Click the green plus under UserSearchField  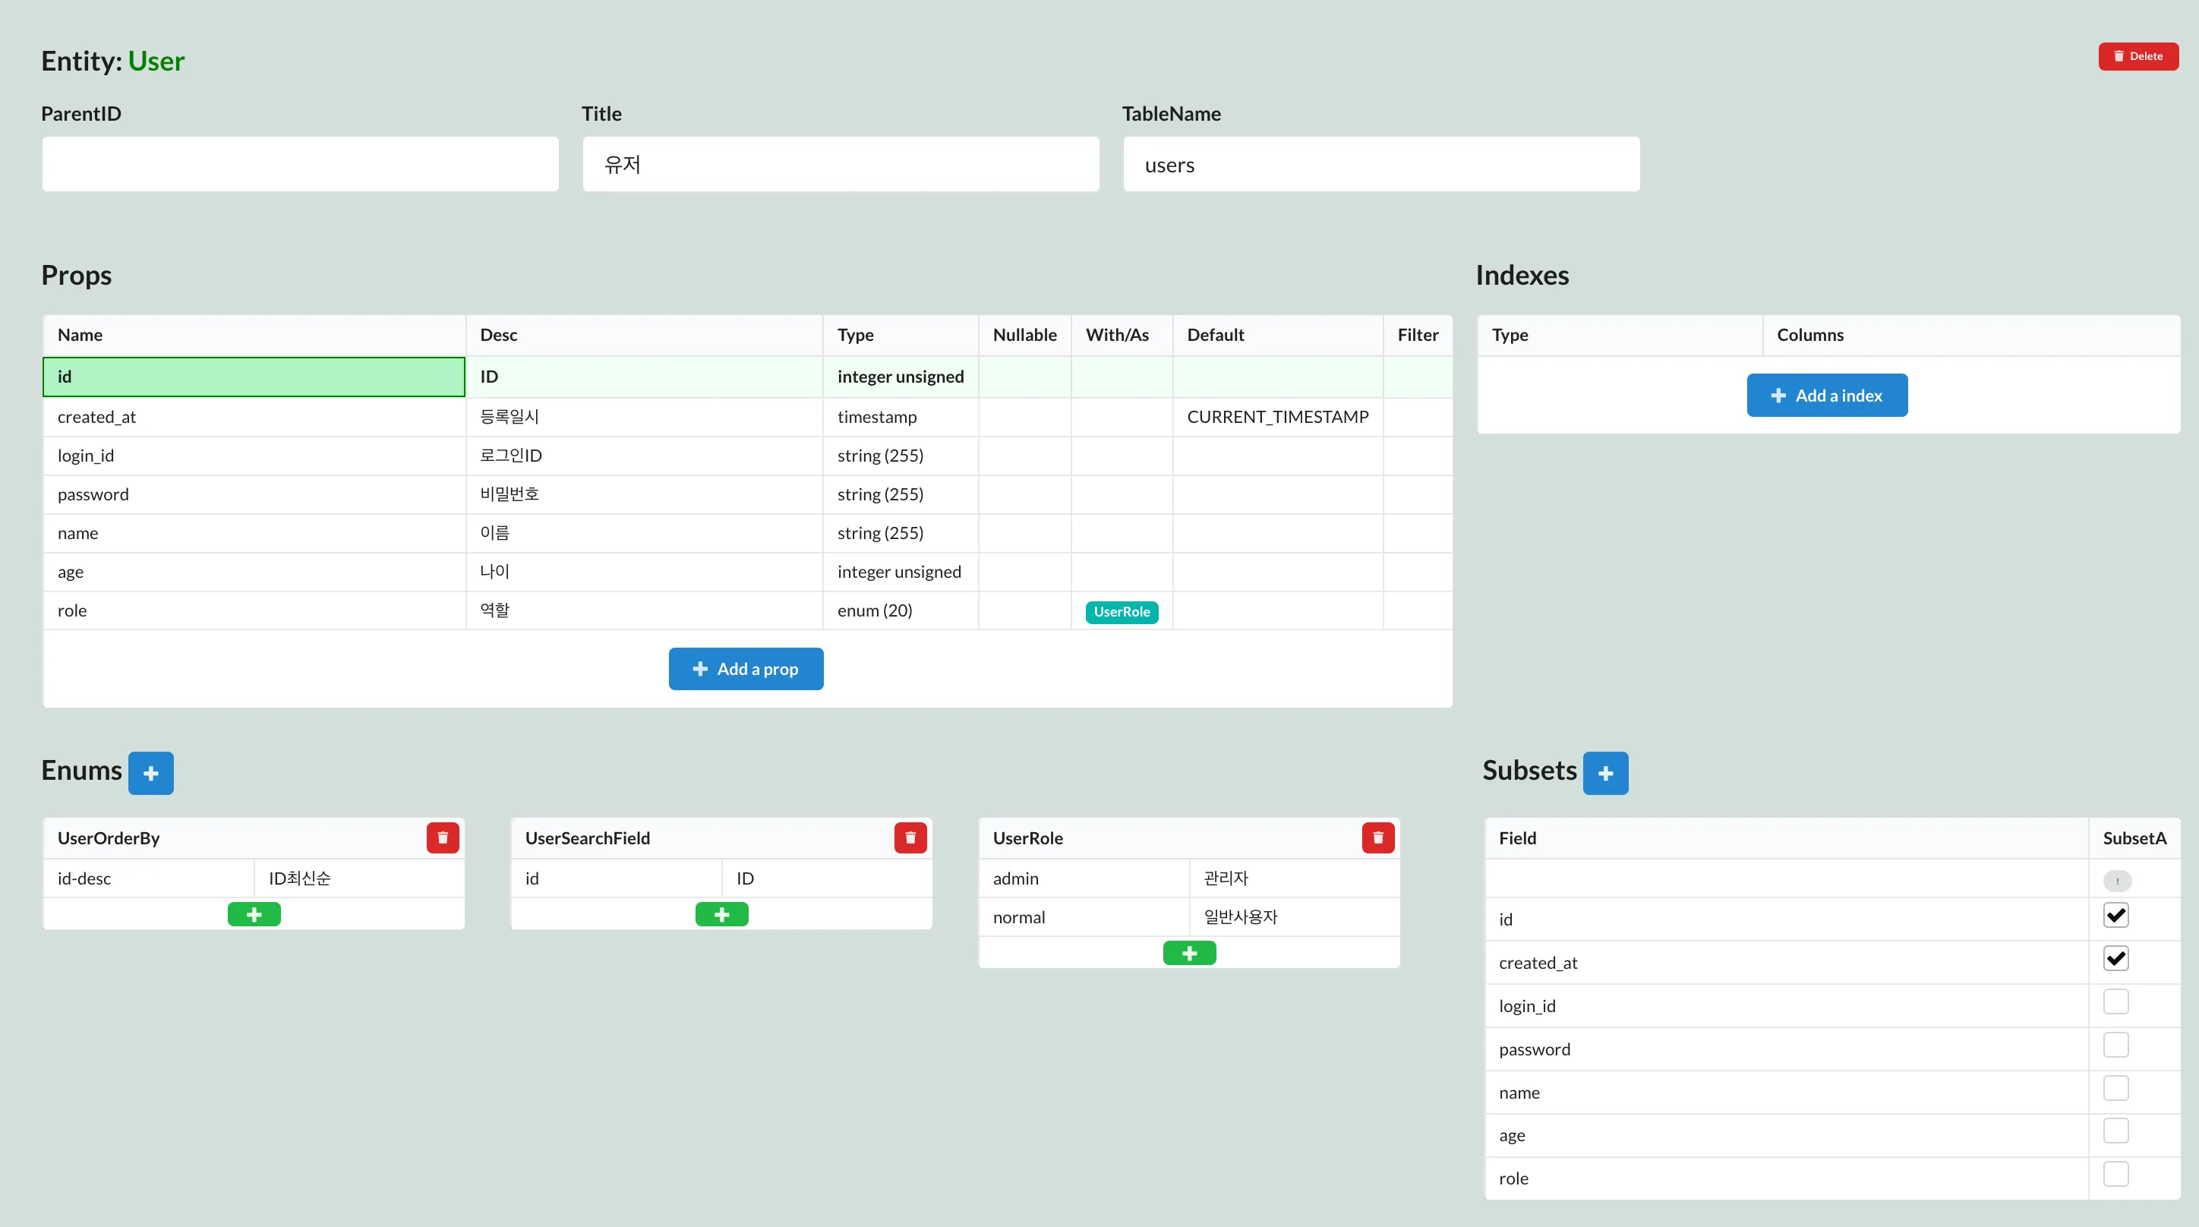tap(721, 913)
